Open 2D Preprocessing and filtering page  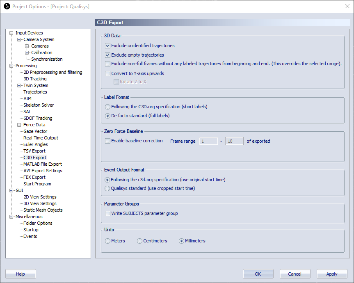coord(53,72)
